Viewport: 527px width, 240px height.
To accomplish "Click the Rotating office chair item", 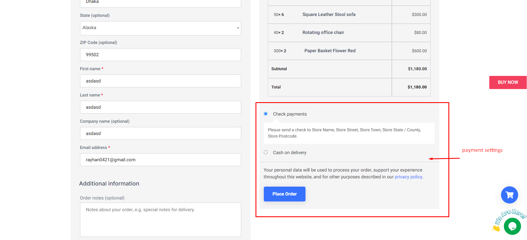I will click(323, 33).
